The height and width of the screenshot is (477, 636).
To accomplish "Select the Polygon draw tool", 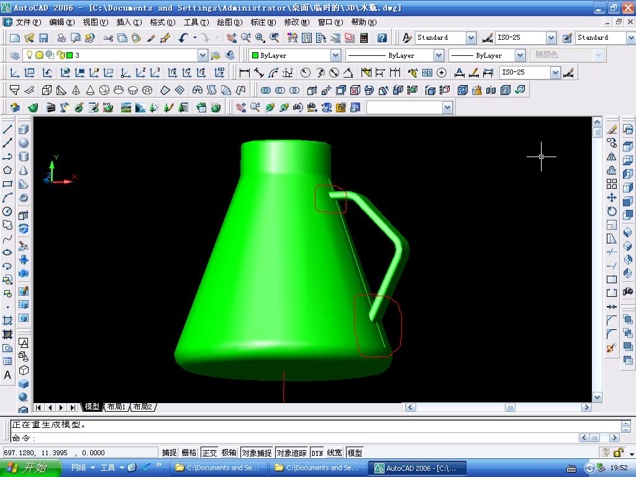I will pyautogui.click(x=7, y=170).
